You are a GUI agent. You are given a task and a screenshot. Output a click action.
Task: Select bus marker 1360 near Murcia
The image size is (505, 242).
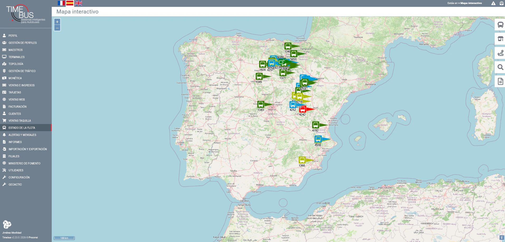tap(302, 160)
